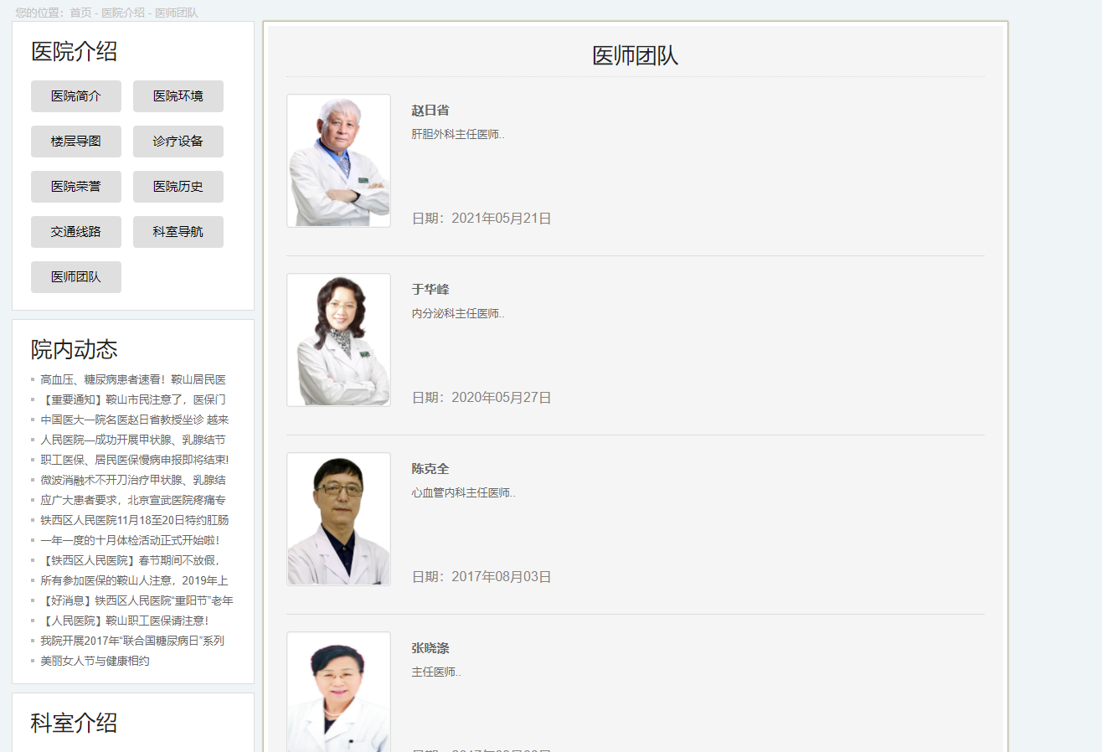Screen dimensions: 1102x752
Task: Click description 心血管内科主任医师..
Action: pos(464,492)
